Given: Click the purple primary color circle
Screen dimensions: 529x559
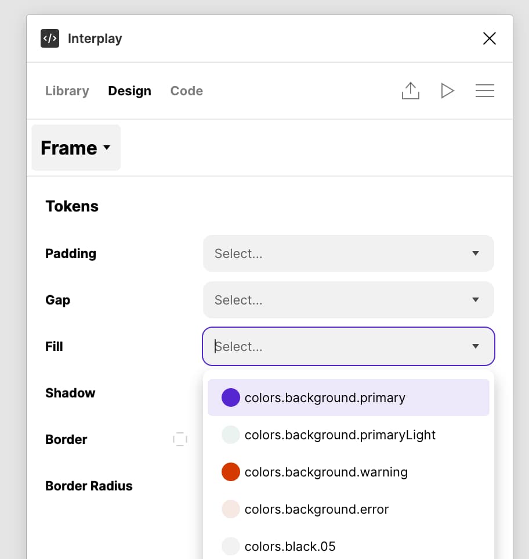Looking at the screenshot, I should tap(230, 397).
